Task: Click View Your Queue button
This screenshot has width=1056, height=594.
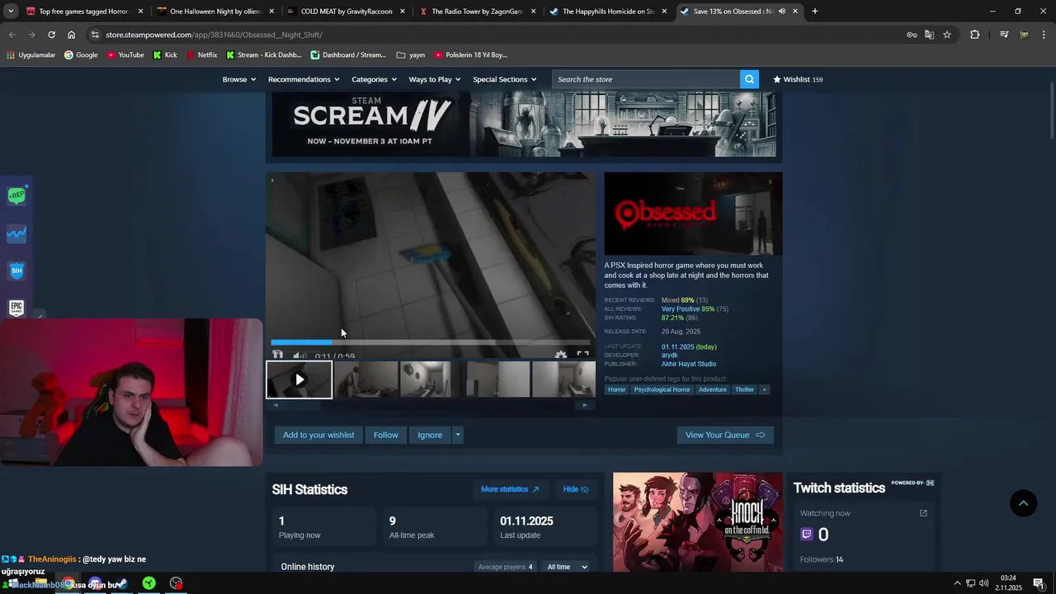Action: pos(725,435)
